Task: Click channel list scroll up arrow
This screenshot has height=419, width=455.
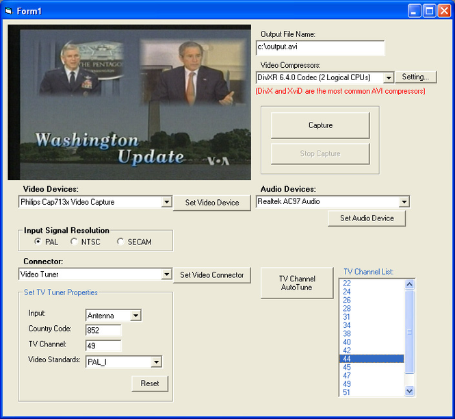Action: click(409, 284)
